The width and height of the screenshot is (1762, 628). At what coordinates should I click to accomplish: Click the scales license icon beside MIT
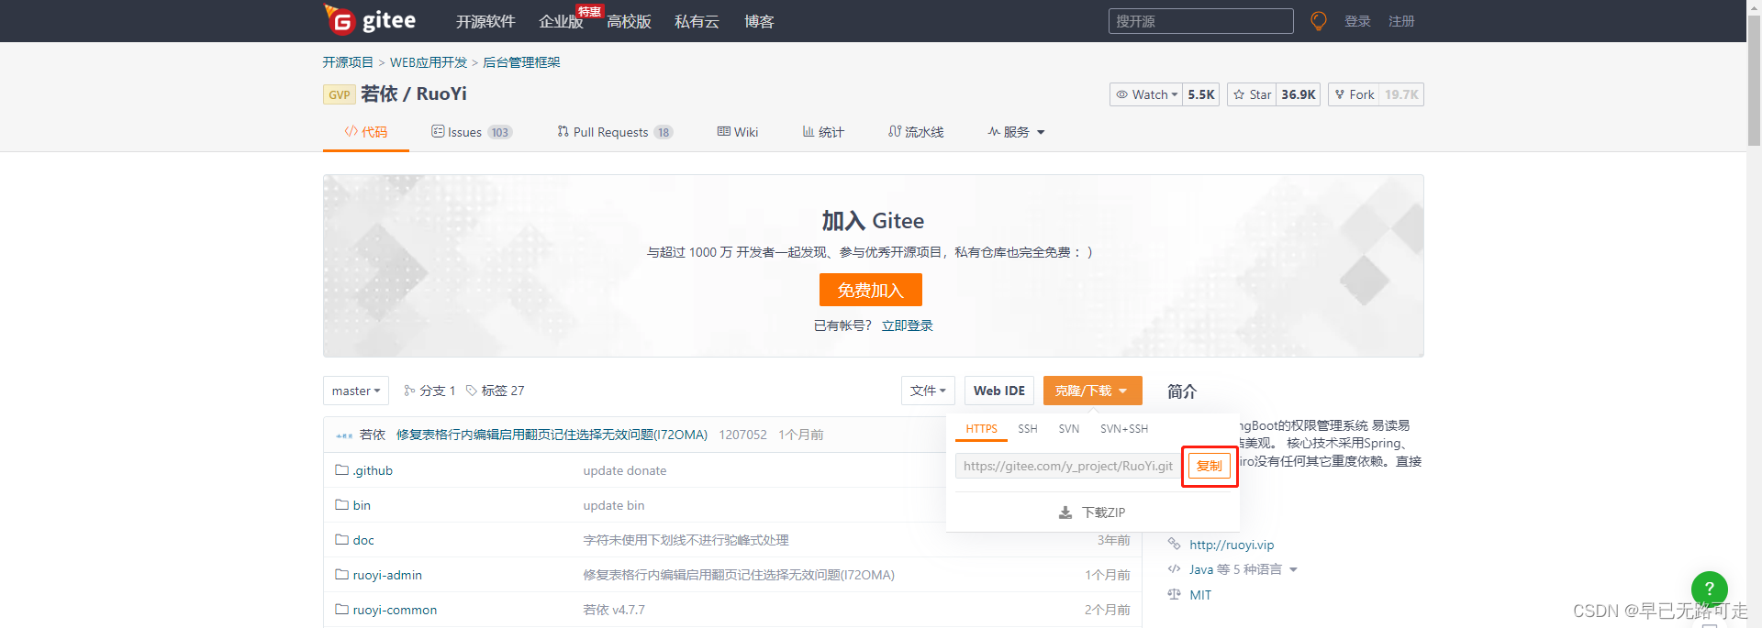pos(1174,594)
